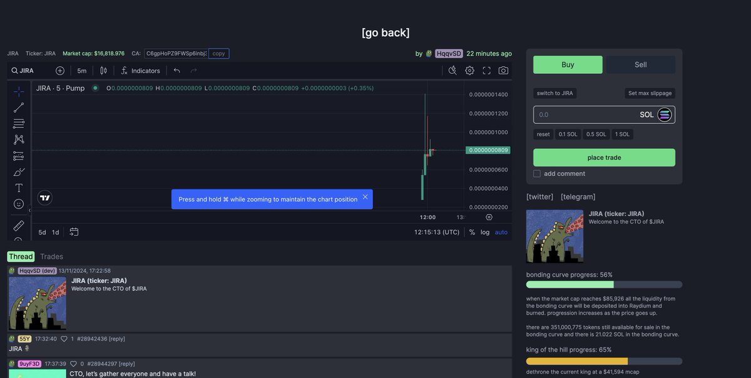Select the brush drawing tool
Viewport: 751px width, 378px height.
[x=19, y=172]
